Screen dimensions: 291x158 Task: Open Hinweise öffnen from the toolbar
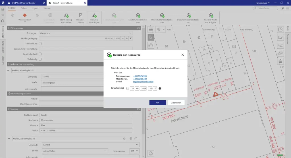[x=80, y=16]
